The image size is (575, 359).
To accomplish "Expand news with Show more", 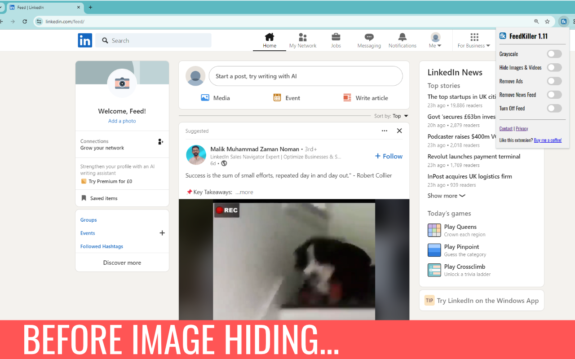I will coord(446,196).
